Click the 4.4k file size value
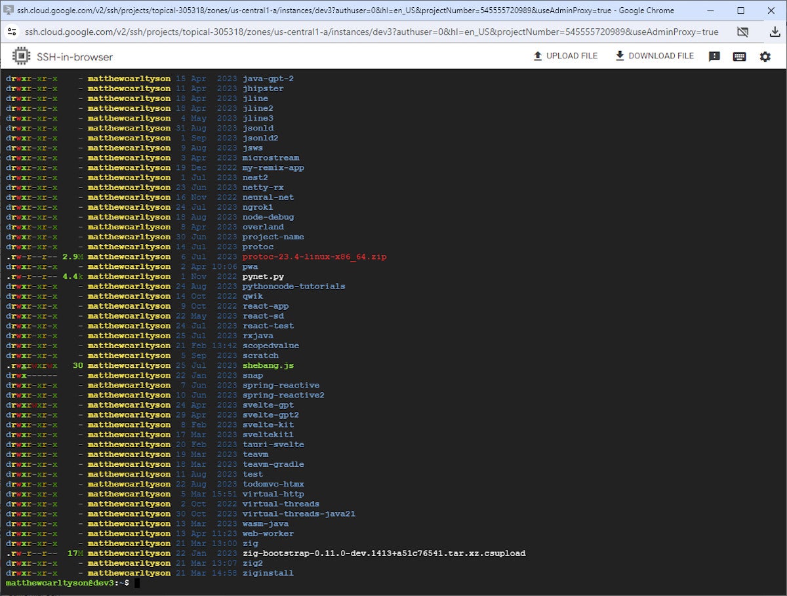Screen dimensions: 787x596 pyautogui.click(x=72, y=277)
